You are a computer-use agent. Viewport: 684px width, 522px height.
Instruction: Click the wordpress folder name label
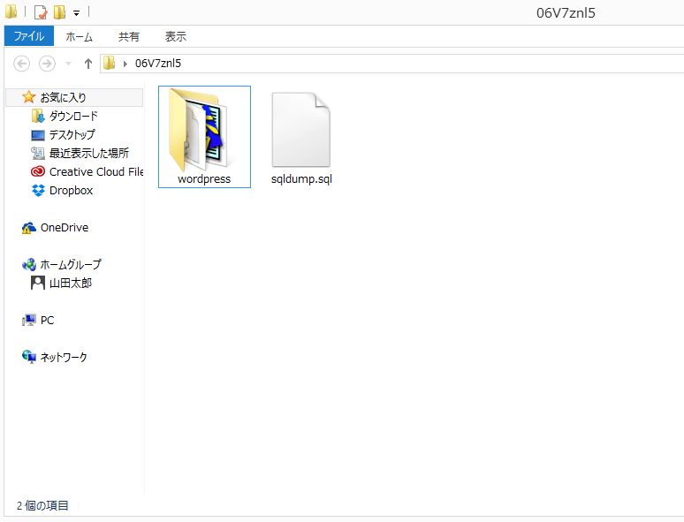(204, 179)
